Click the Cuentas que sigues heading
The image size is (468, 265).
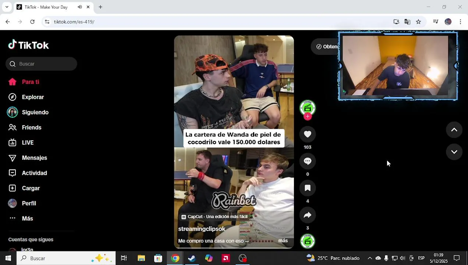tap(31, 240)
